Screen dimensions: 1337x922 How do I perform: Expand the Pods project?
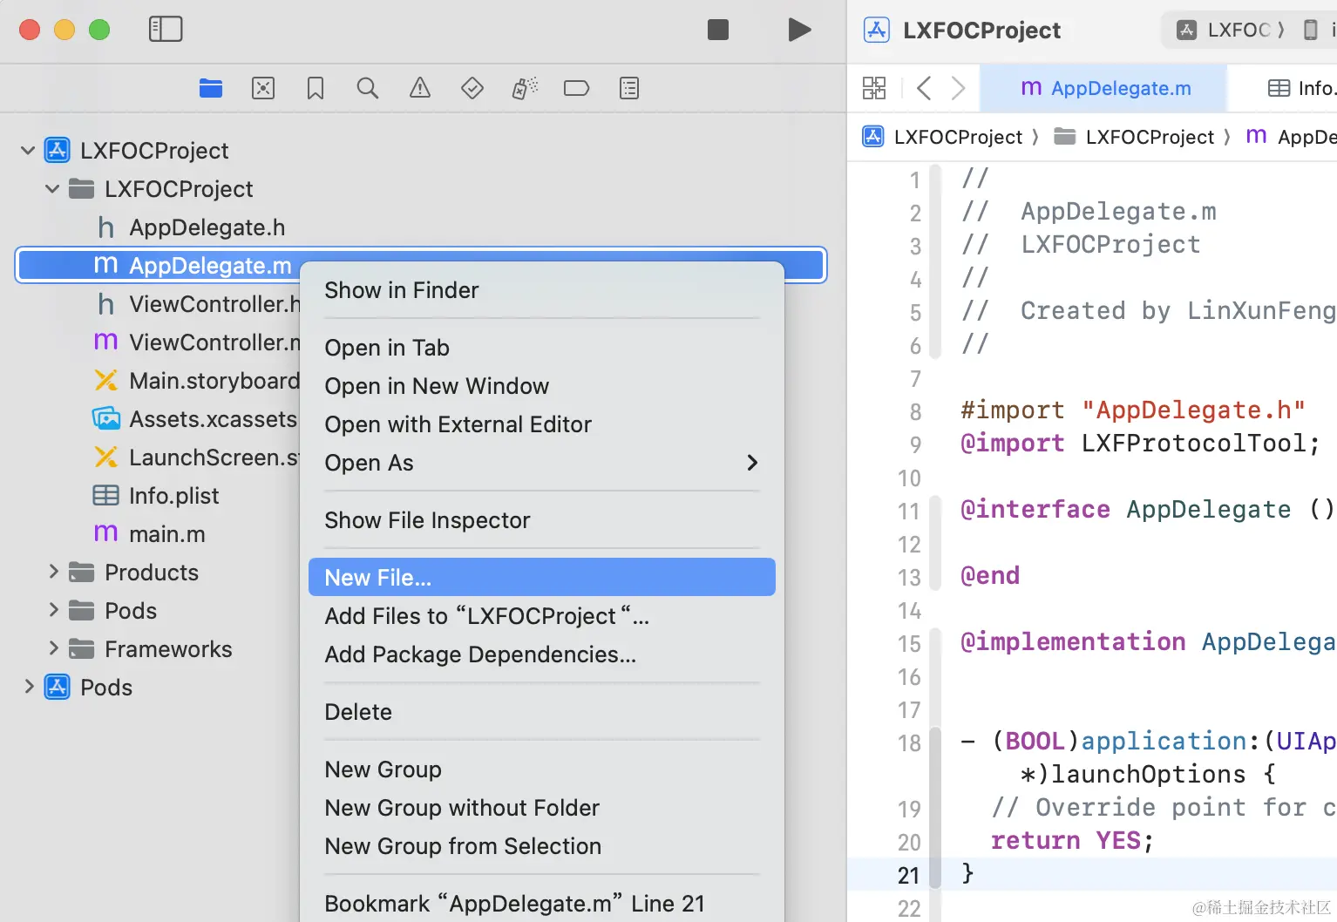29,687
